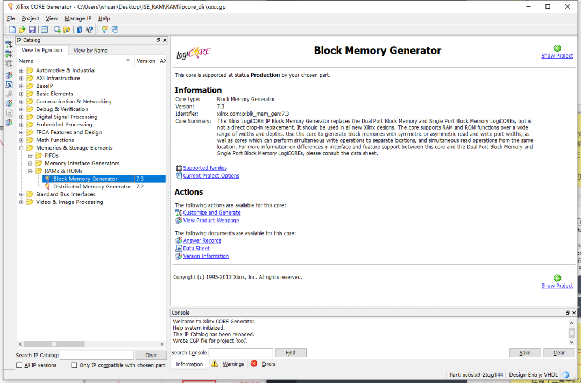
Task: Float the Console panel
Action: [x=568, y=313]
